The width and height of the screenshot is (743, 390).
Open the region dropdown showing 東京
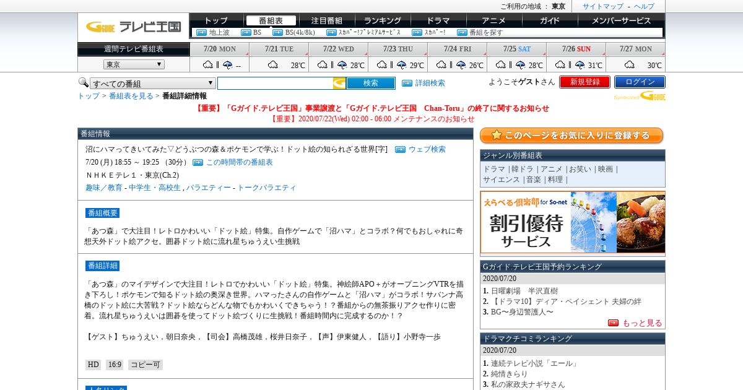pos(134,64)
